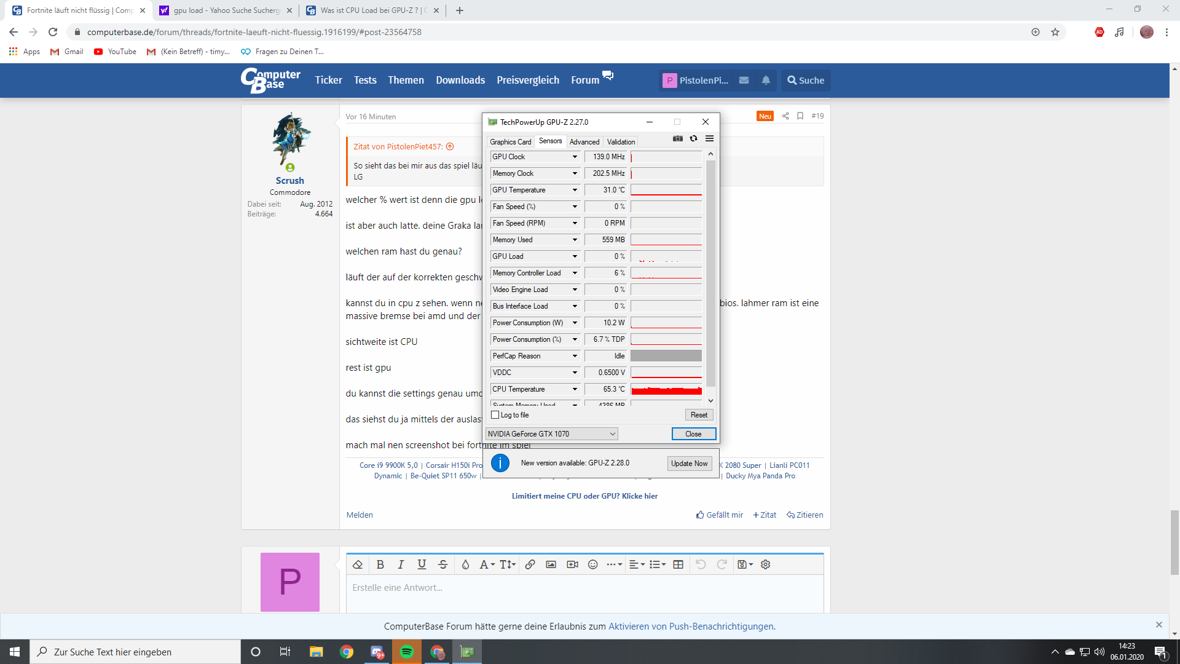Toggle underline formatting in the editor
The width and height of the screenshot is (1180, 664).
422,564
